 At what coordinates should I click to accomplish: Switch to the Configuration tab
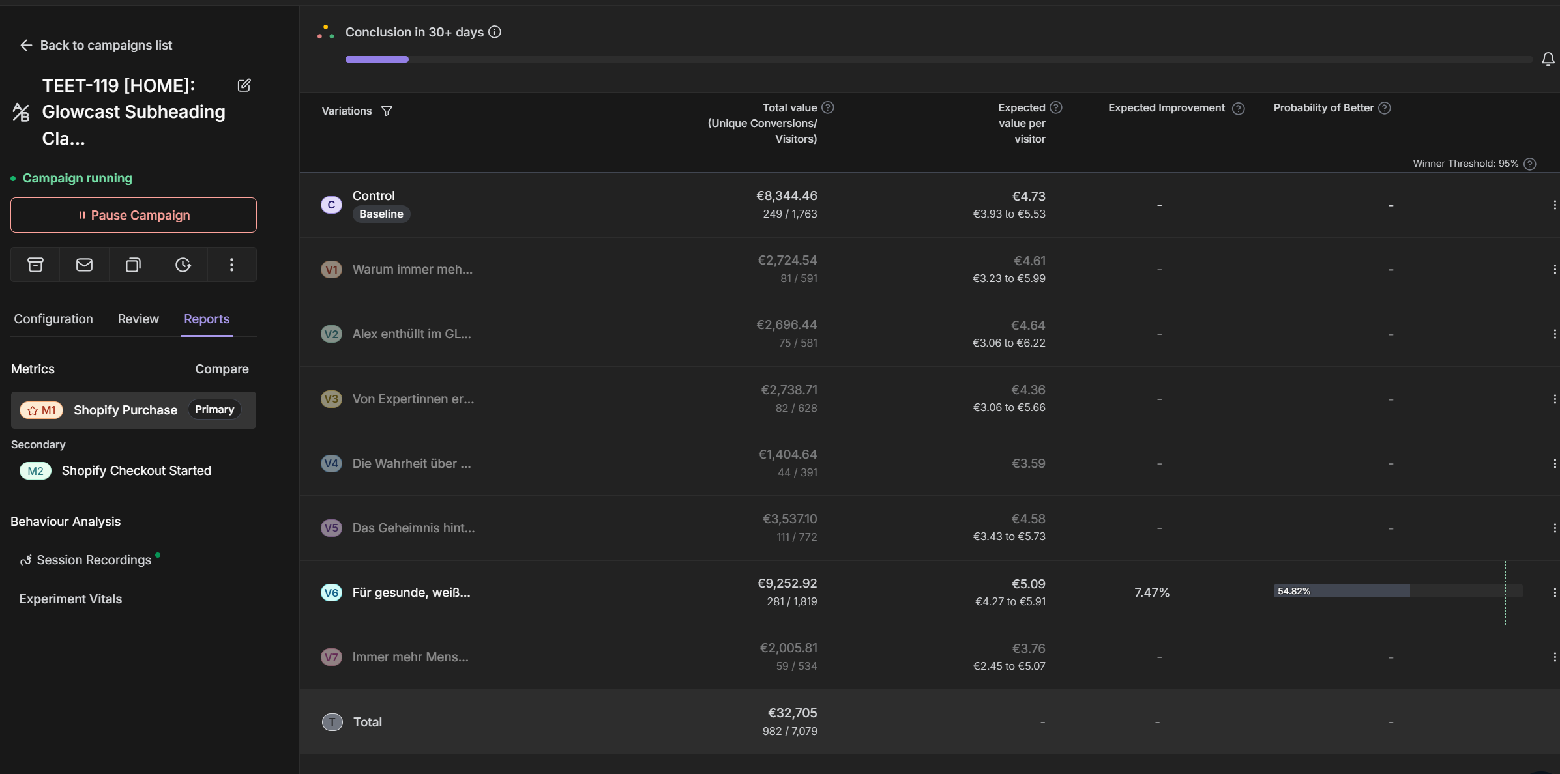tap(53, 319)
